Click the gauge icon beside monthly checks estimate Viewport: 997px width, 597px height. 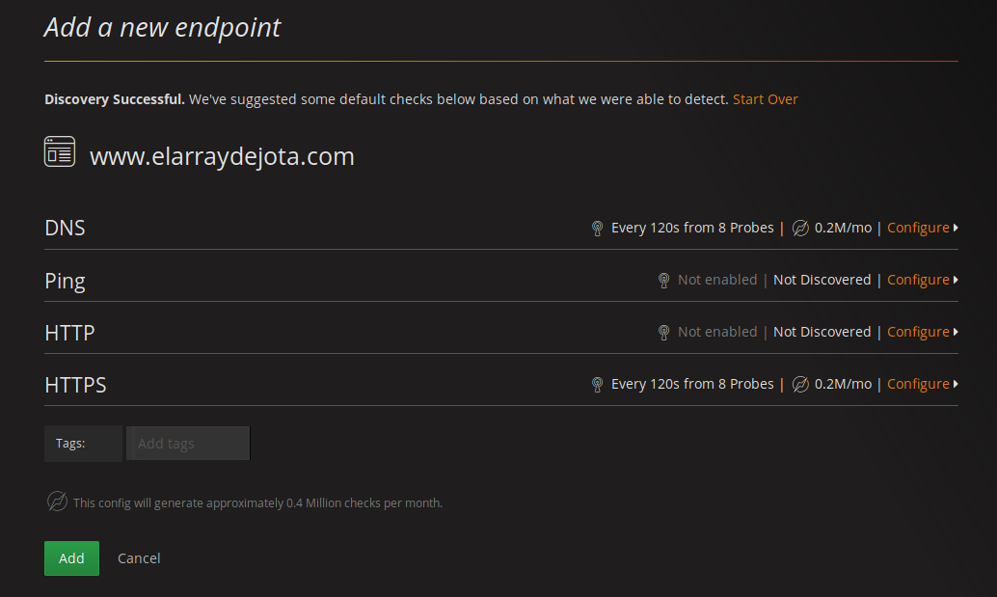pyautogui.click(x=57, y=501)
